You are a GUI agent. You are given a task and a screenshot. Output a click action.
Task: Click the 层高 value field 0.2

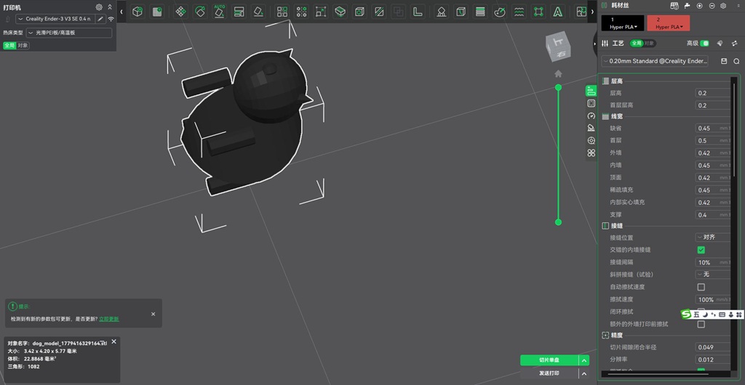[x=713, y=93]
